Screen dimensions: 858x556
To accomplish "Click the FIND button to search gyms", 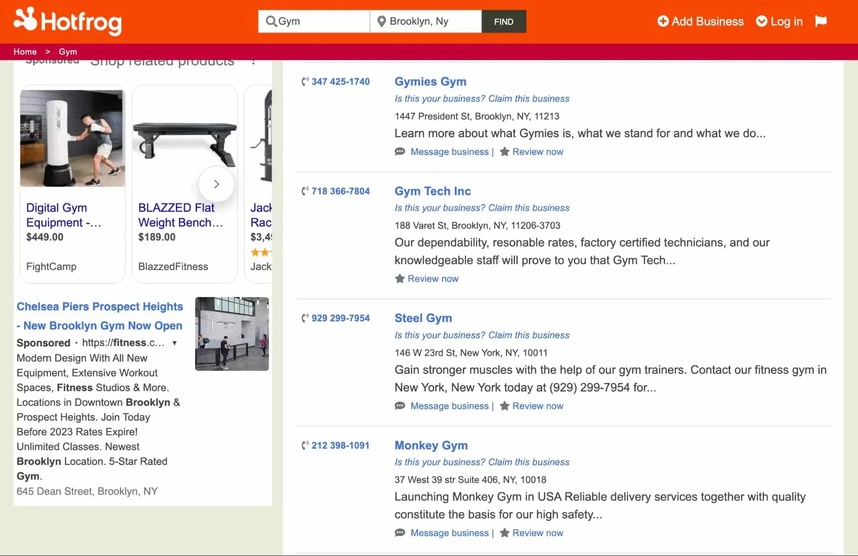I will 503,21.
